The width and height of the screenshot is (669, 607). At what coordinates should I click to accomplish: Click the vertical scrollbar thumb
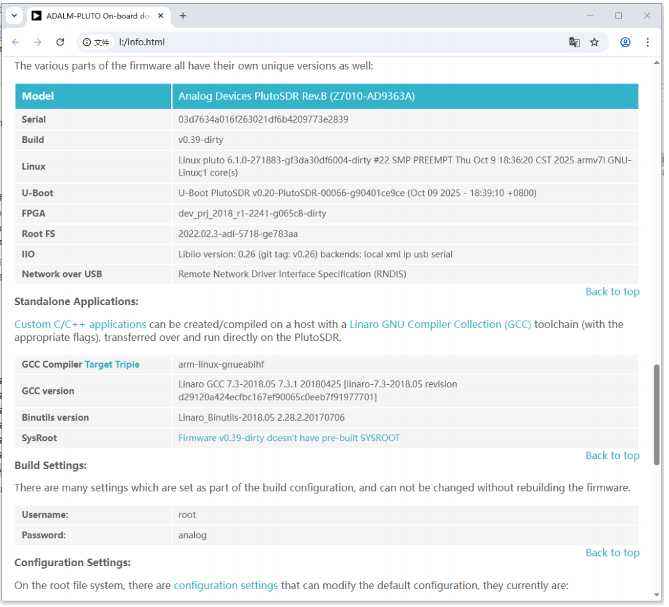657,415
